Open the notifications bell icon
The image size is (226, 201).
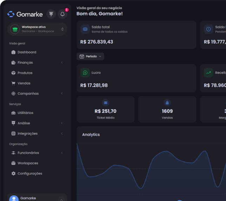[62, 14]
